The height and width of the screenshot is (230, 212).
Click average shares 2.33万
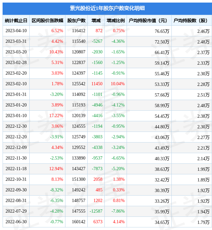203,63
